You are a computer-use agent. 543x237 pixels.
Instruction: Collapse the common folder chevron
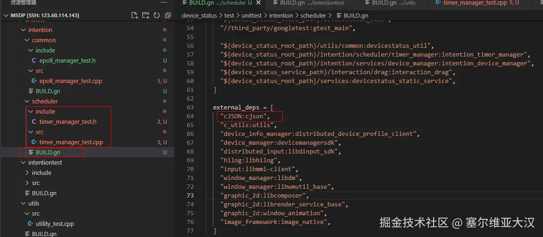(x=27, y=40)
